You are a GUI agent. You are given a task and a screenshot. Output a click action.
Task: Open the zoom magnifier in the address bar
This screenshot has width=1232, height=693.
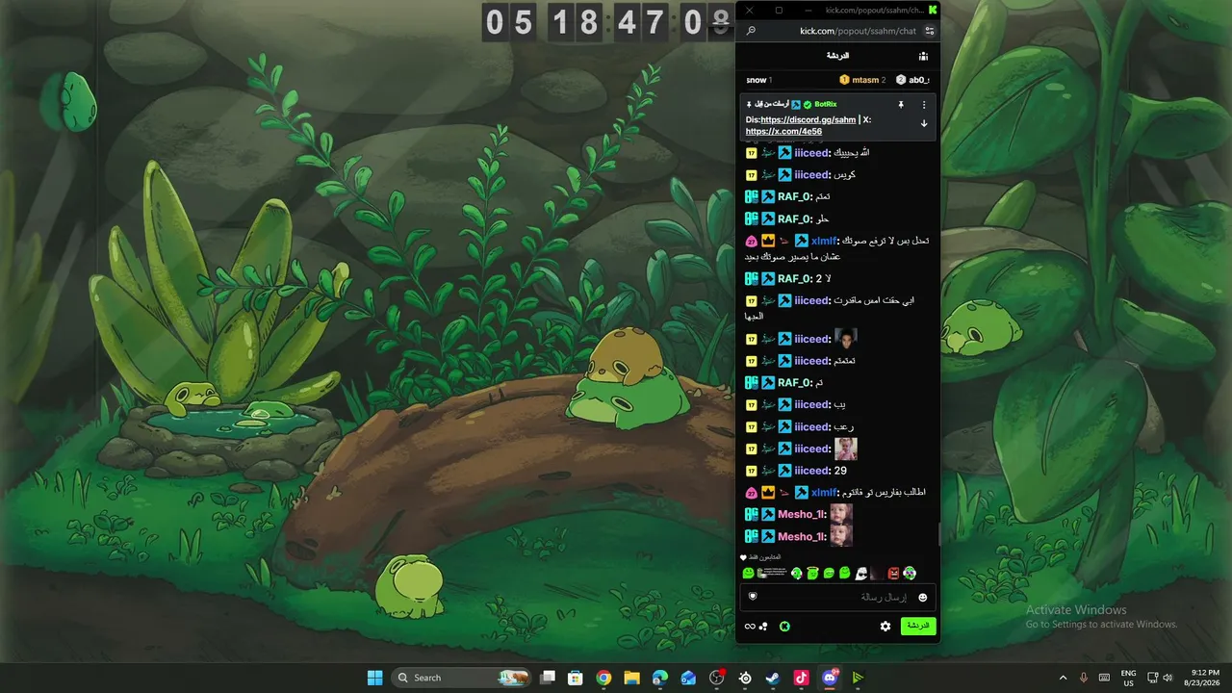(x=751, y=31)
